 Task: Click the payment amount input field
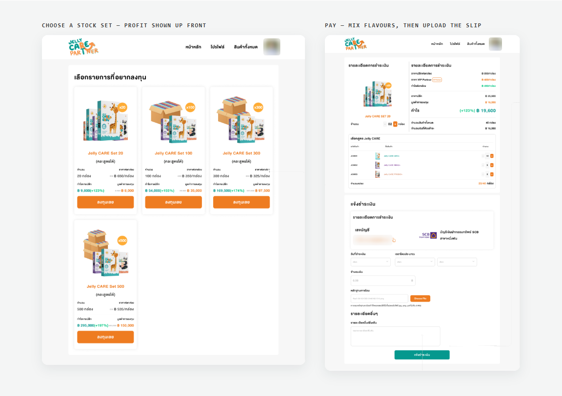pos(383,281)
